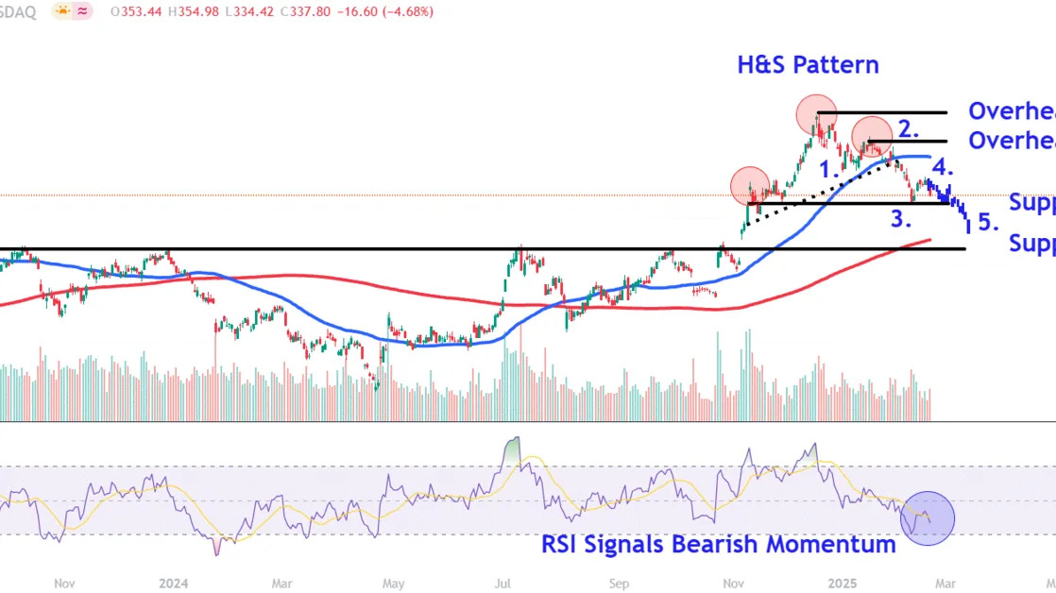
Task: Click the Sep label on the time axis
Action: pos(619,584)
